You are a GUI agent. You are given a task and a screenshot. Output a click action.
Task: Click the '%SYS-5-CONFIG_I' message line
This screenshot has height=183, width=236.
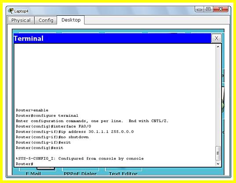coord(80,158)
